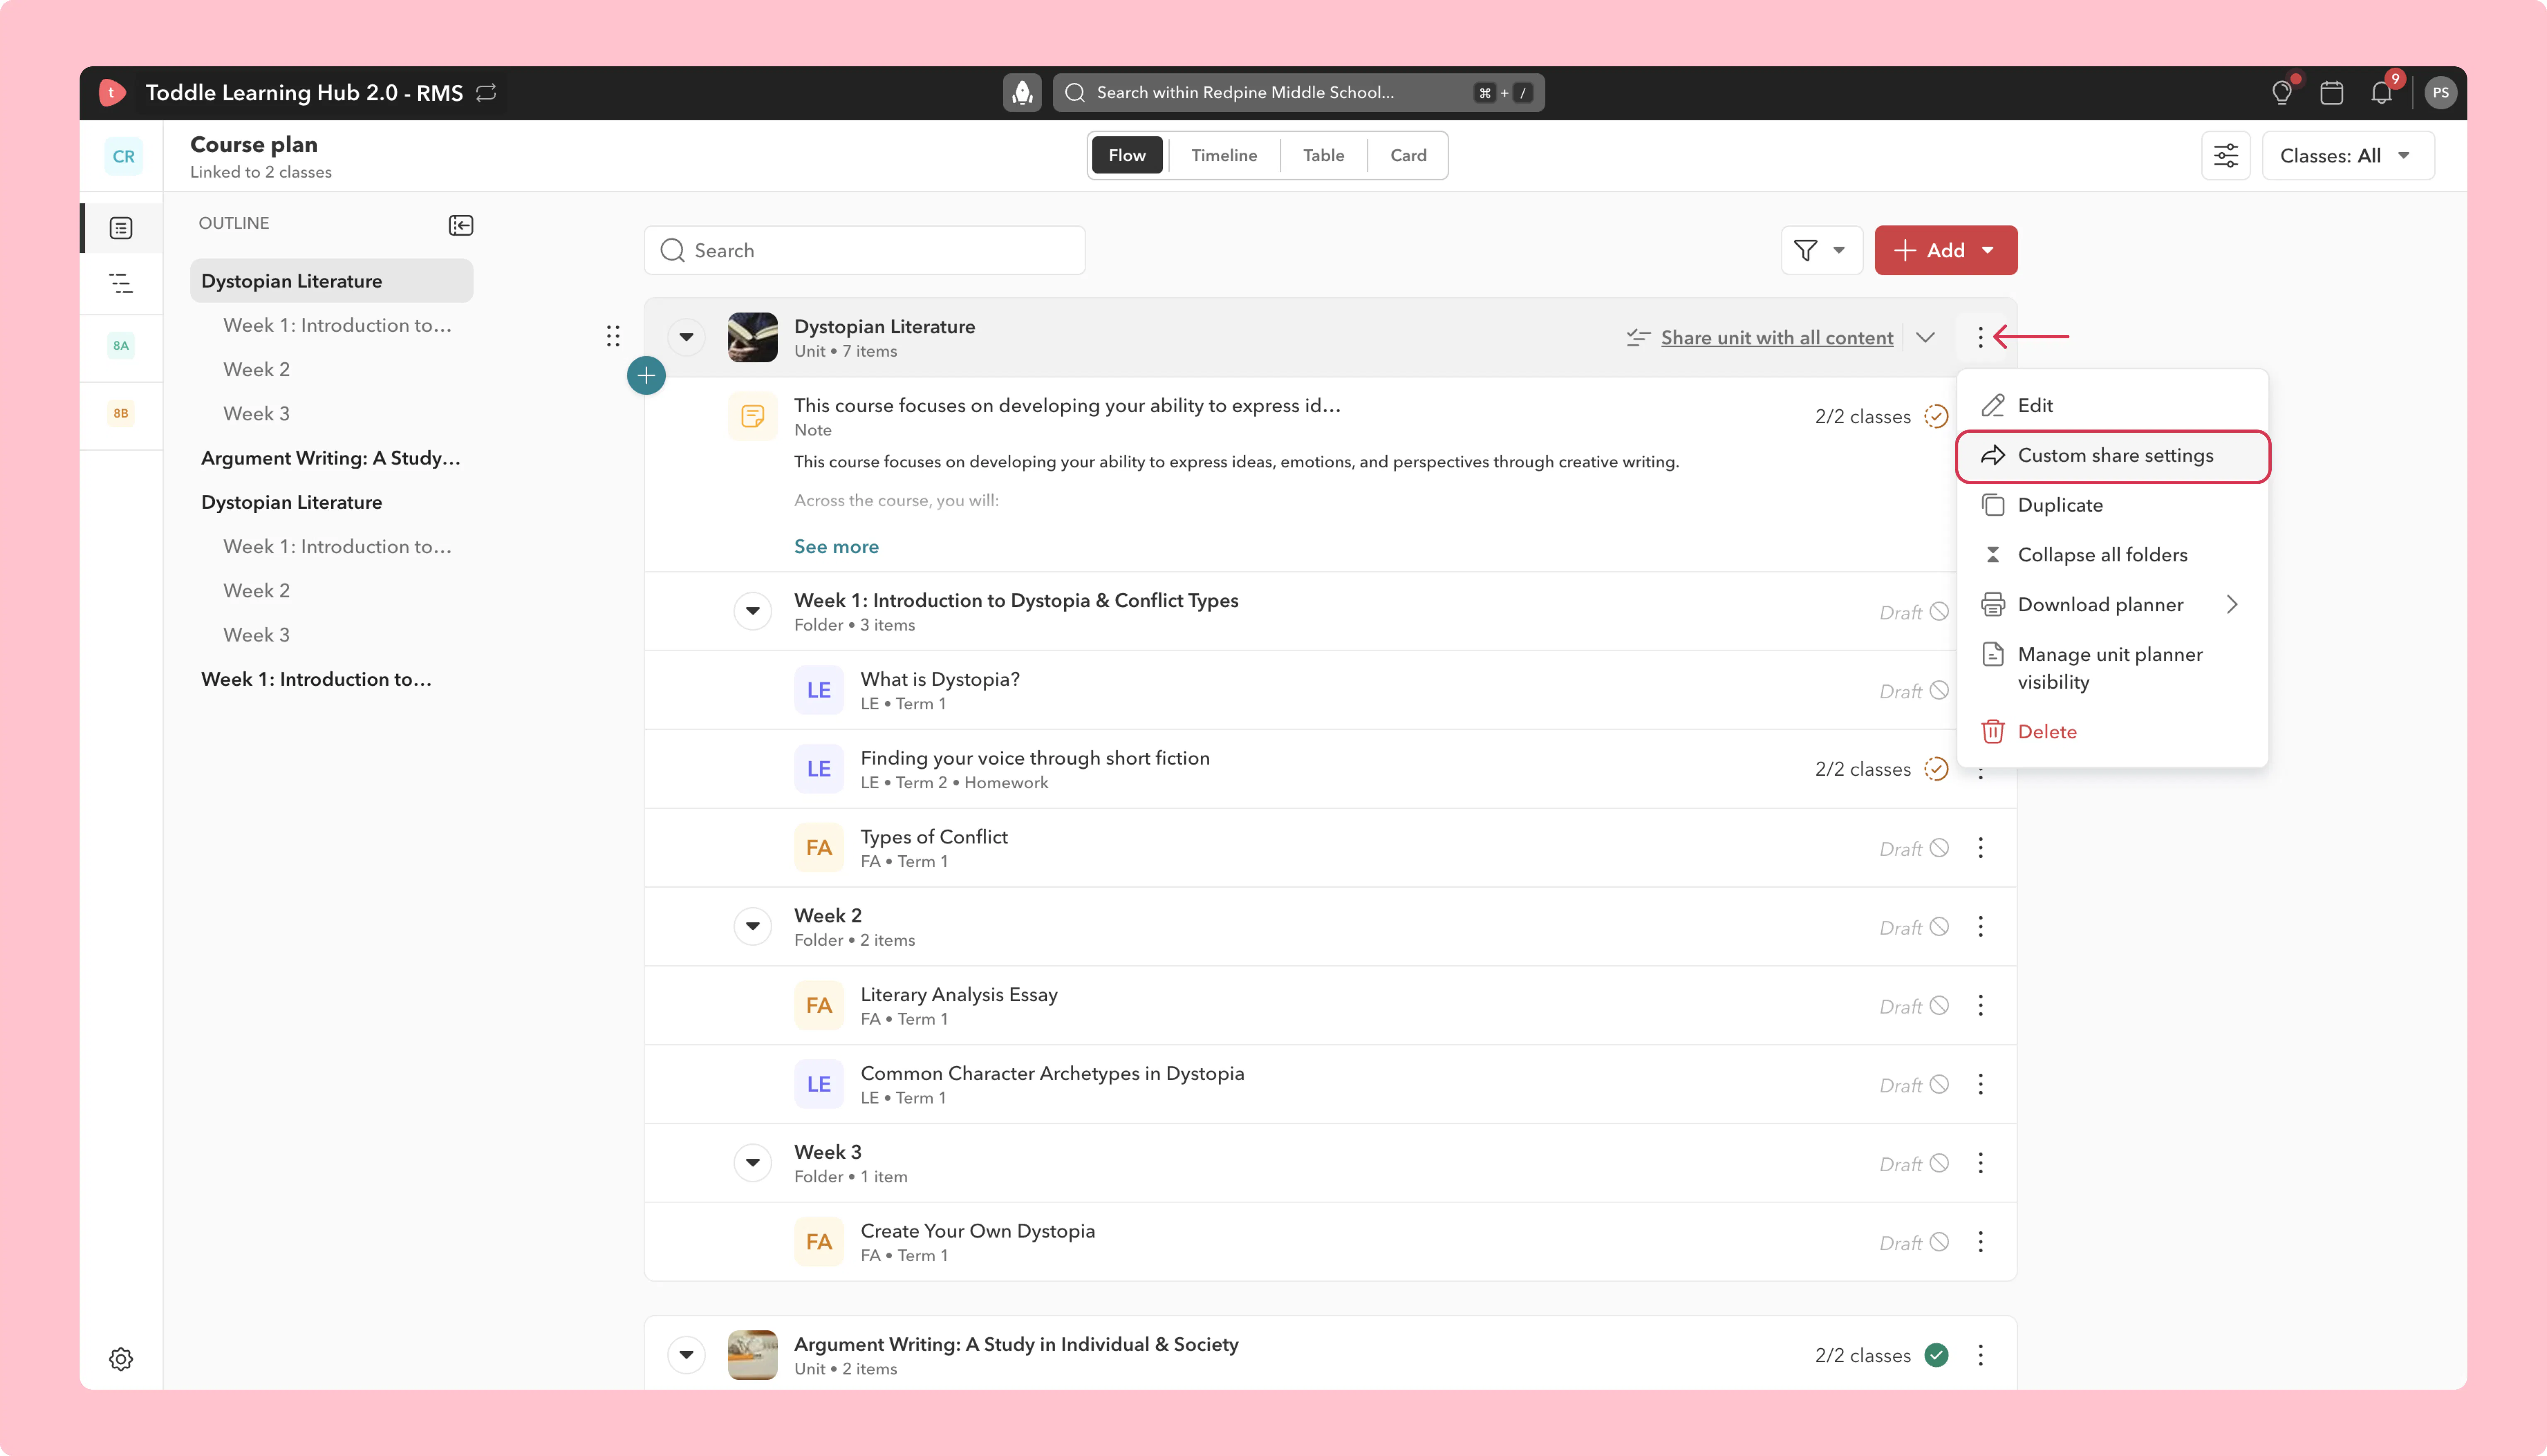Screen dimensions: 2547x1456
Task: Open options for Common Character Archetypes in Dystopia
Action: point(1980,1084)
